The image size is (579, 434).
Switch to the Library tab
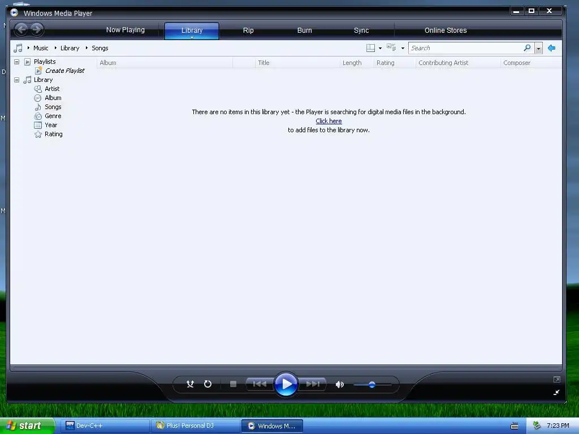pyautogui.click(x=192, y=31)
